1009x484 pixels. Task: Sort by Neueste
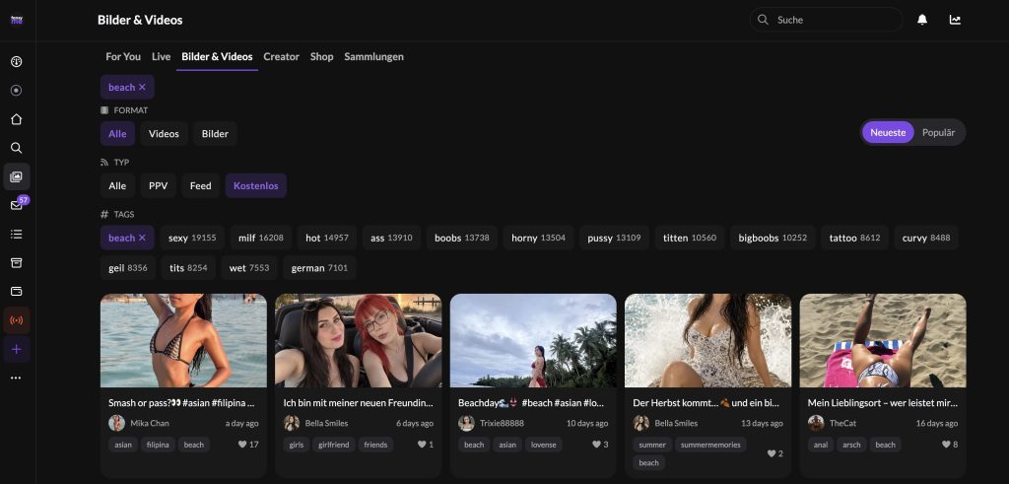pyautogui.click(x=888, y=133)
